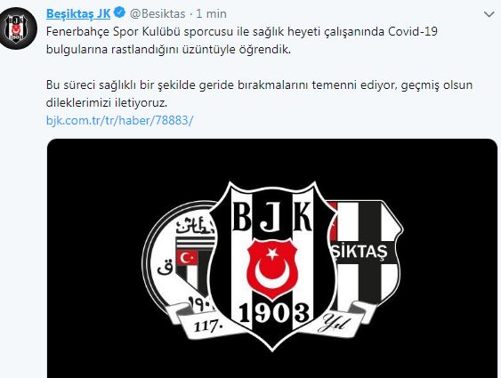Screen dimensions: 501x378
Task: Open the Beşiktaş JK profile avatar
Action: click(18, 28)
